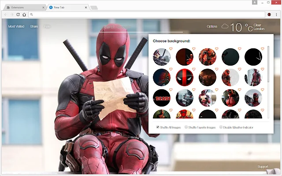Favorite the second row's fifth background heart
This screenshot has width=282, height=176.
[263, 69]
